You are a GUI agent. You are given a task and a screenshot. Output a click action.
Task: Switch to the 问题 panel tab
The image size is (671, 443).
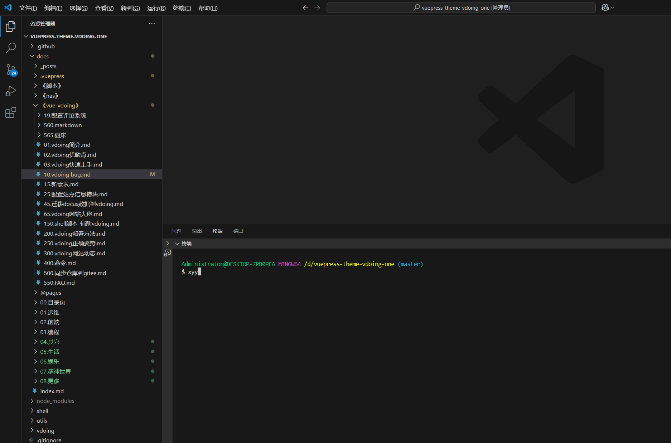(176, 231)
